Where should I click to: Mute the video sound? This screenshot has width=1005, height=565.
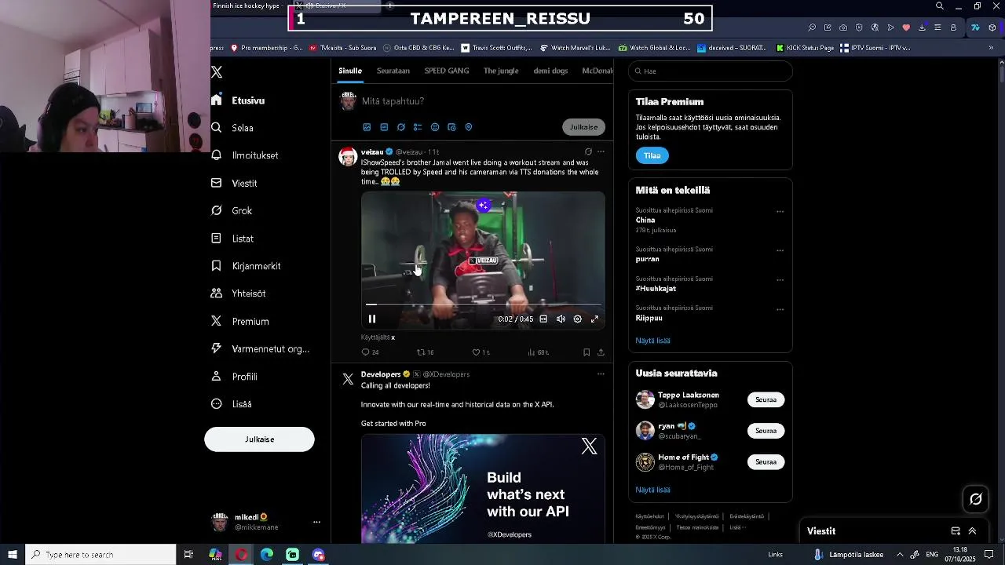(x=561, y=319)
